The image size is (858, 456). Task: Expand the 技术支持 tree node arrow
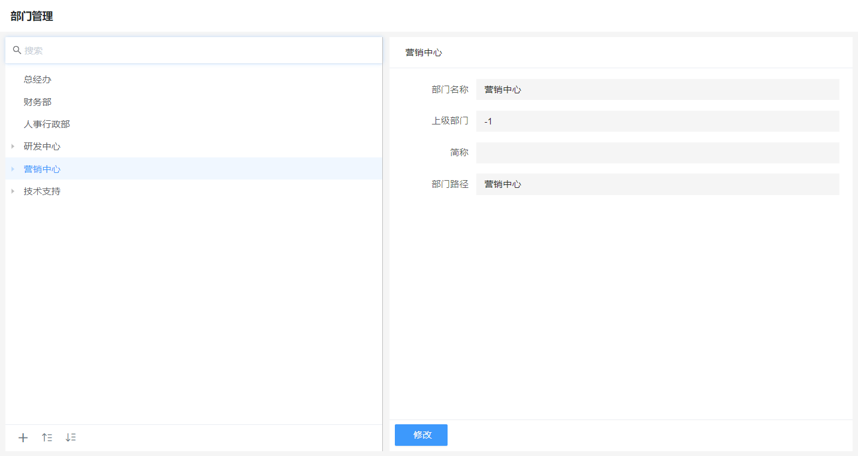(x=13, y=191)
